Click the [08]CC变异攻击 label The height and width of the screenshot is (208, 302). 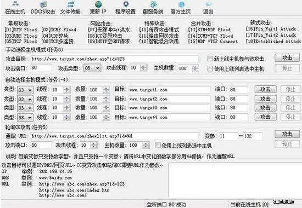tap(105, 36)
